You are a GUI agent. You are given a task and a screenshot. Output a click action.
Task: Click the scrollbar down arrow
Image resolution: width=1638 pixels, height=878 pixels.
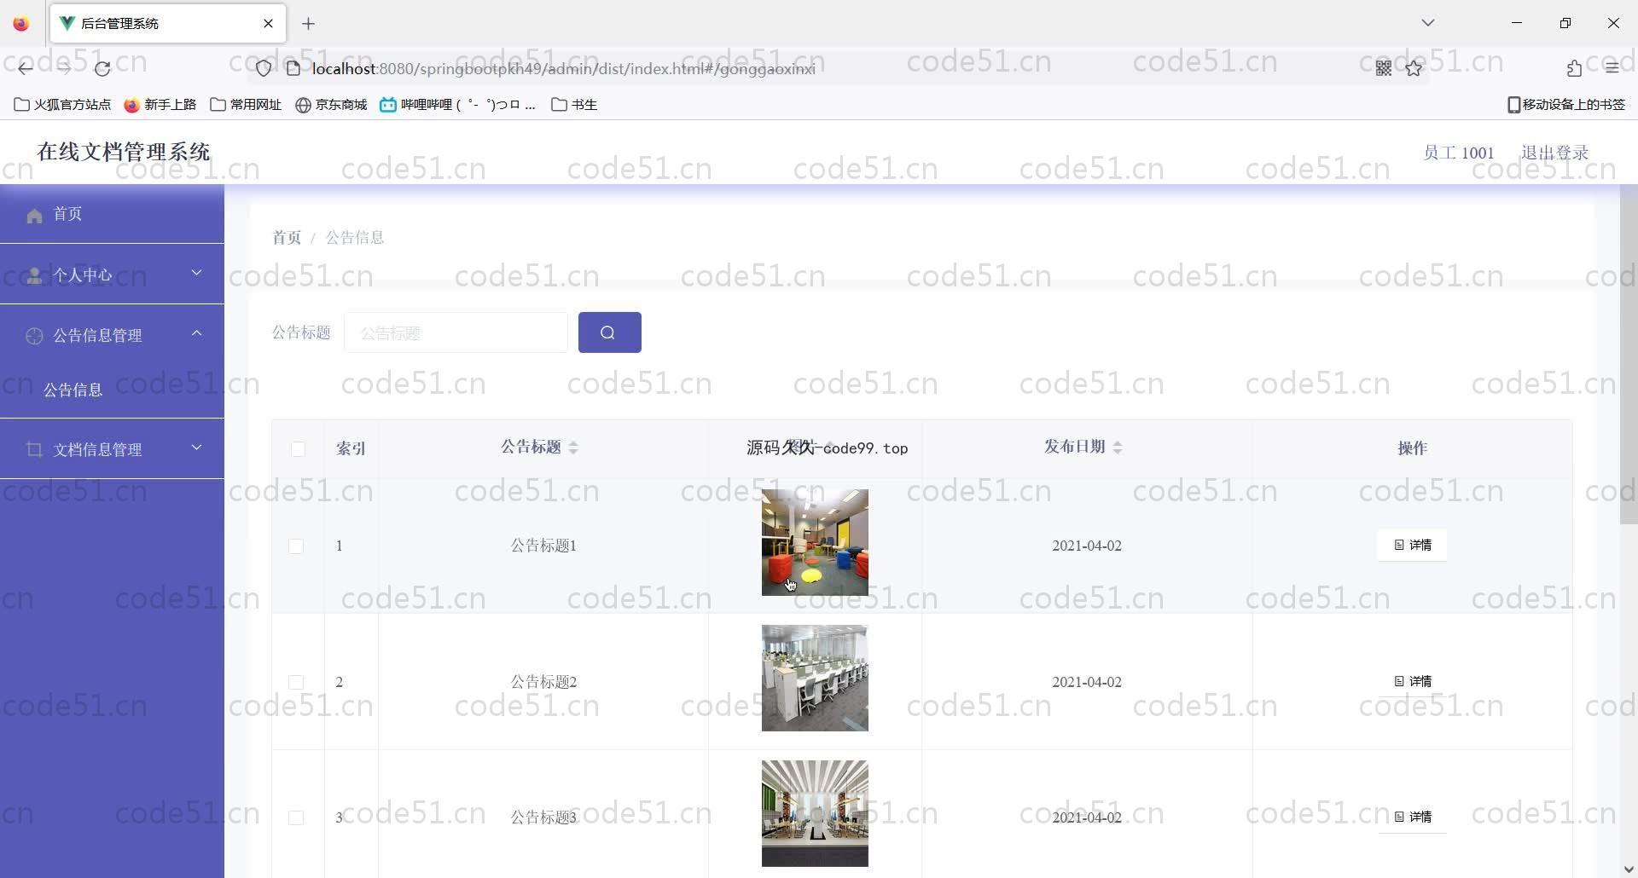click(1629, 869)
